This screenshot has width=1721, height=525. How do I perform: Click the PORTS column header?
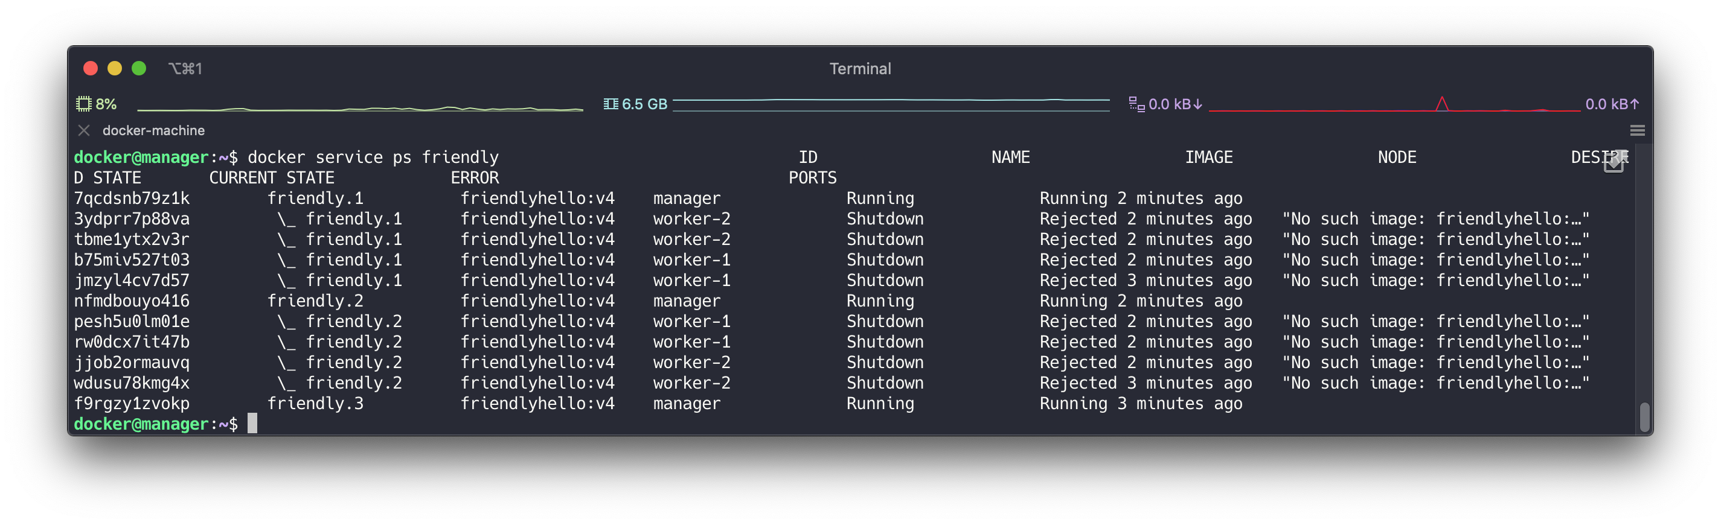812,177
